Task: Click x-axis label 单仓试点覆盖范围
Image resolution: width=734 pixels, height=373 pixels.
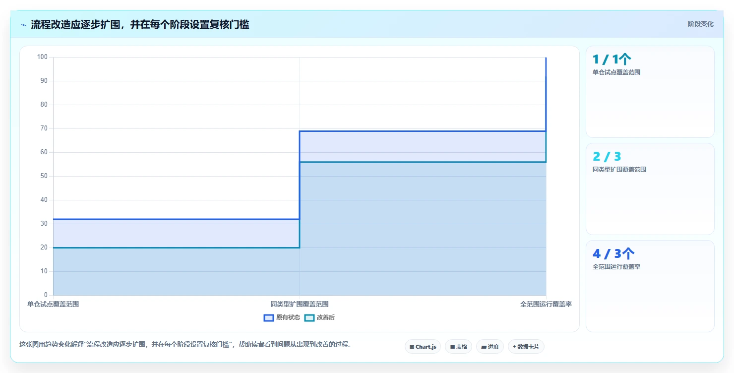Action: (x=53, y=304)
